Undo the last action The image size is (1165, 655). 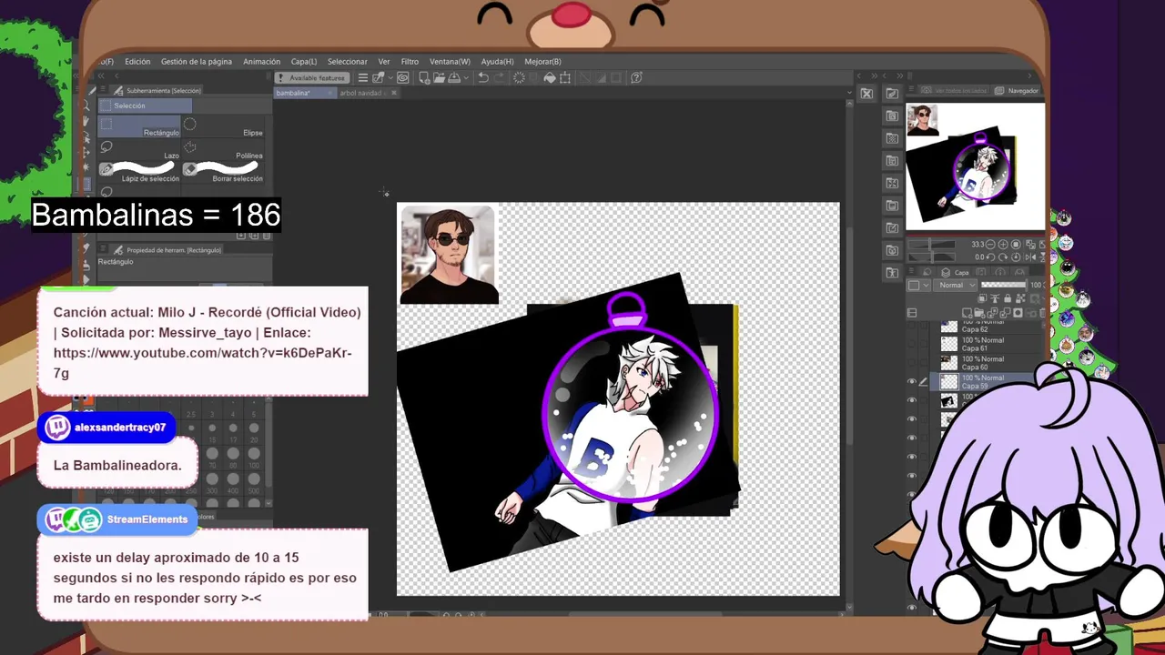(483, 77)
